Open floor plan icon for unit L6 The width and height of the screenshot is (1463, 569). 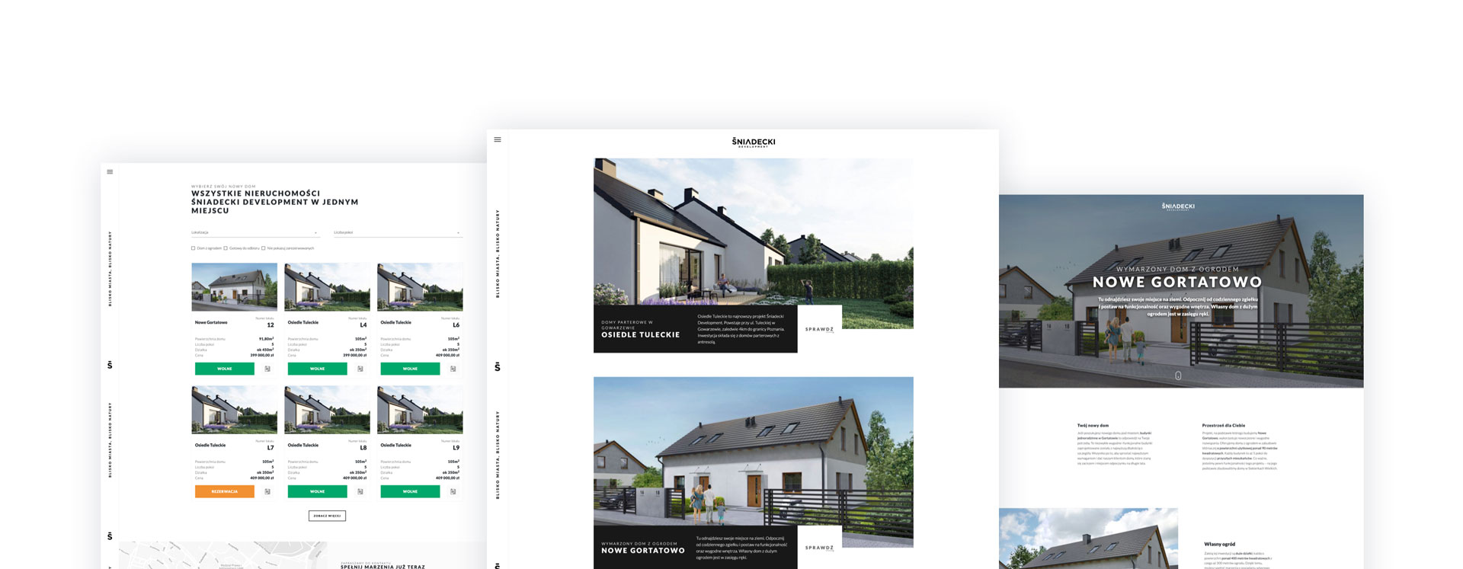(x=453, y=369)
